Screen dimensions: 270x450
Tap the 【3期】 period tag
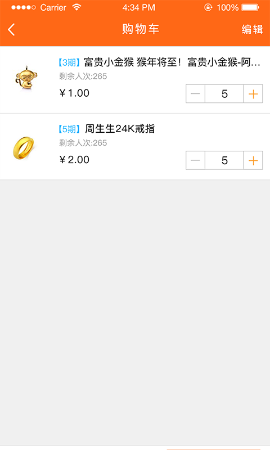[x=69, y=62]
